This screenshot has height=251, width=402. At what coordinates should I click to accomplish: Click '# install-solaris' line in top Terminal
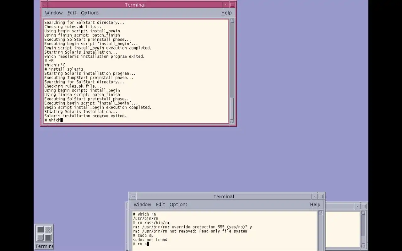pos(64,69)
